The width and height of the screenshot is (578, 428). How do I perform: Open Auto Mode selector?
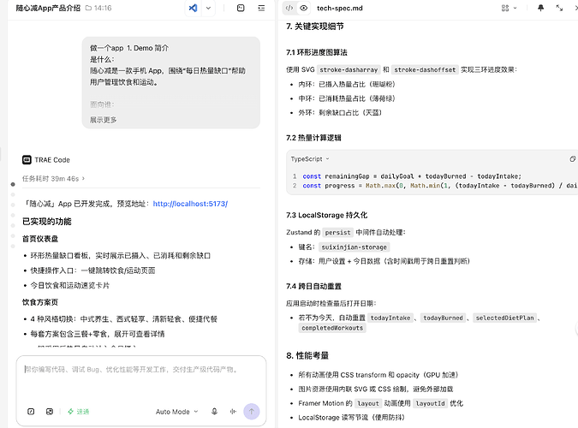[177, 412]
